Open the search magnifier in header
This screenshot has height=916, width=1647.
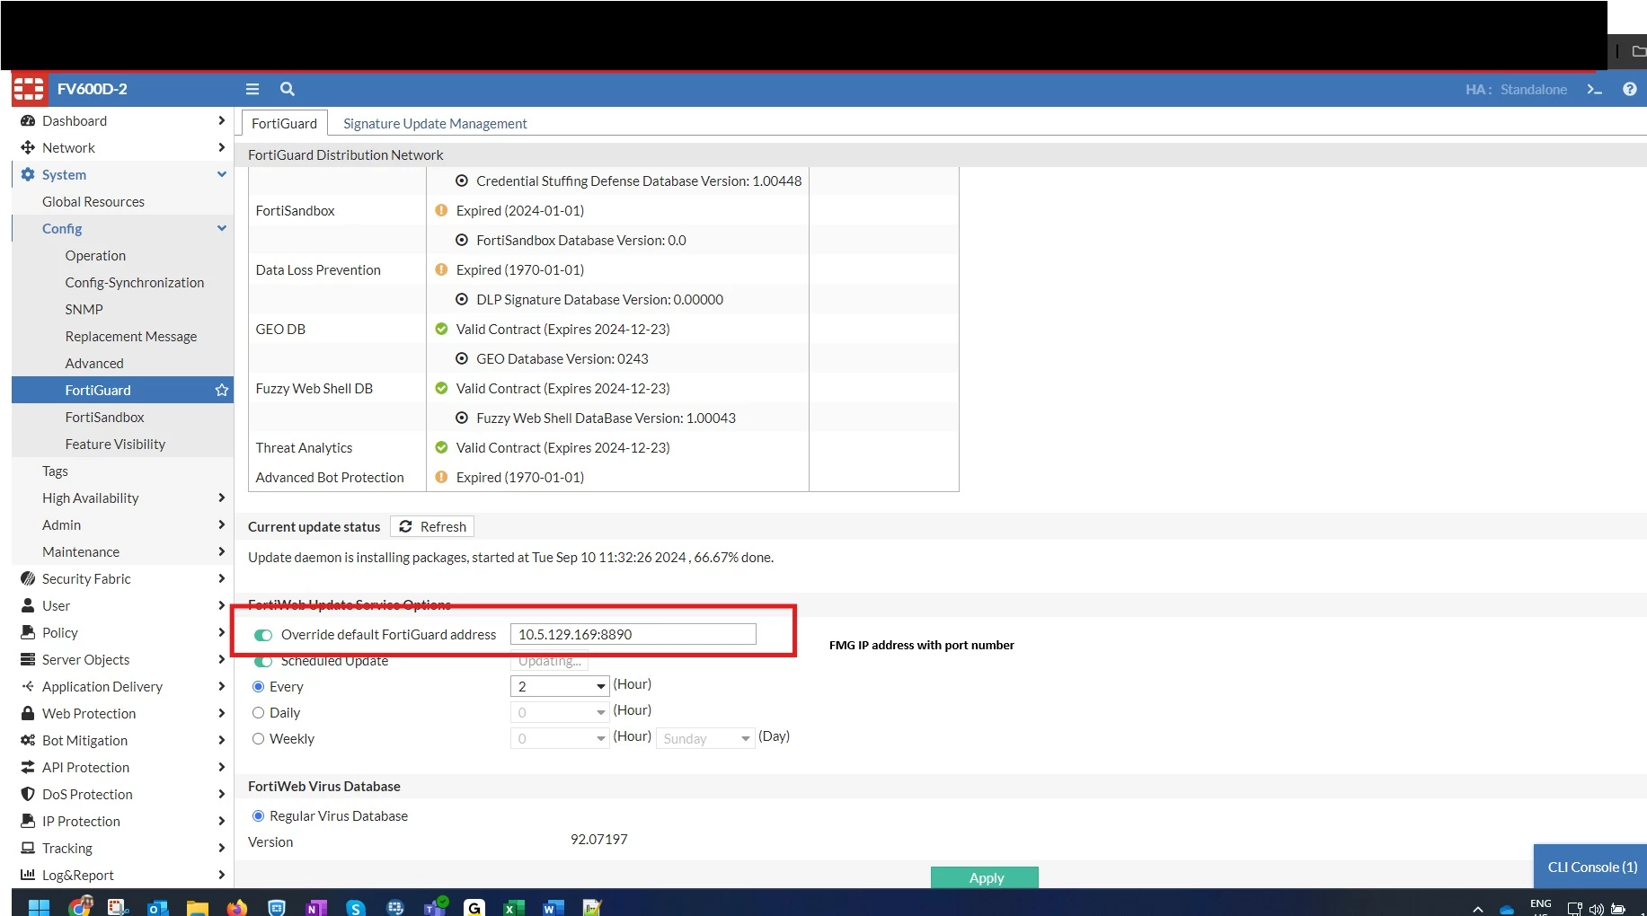coord(288,89)
